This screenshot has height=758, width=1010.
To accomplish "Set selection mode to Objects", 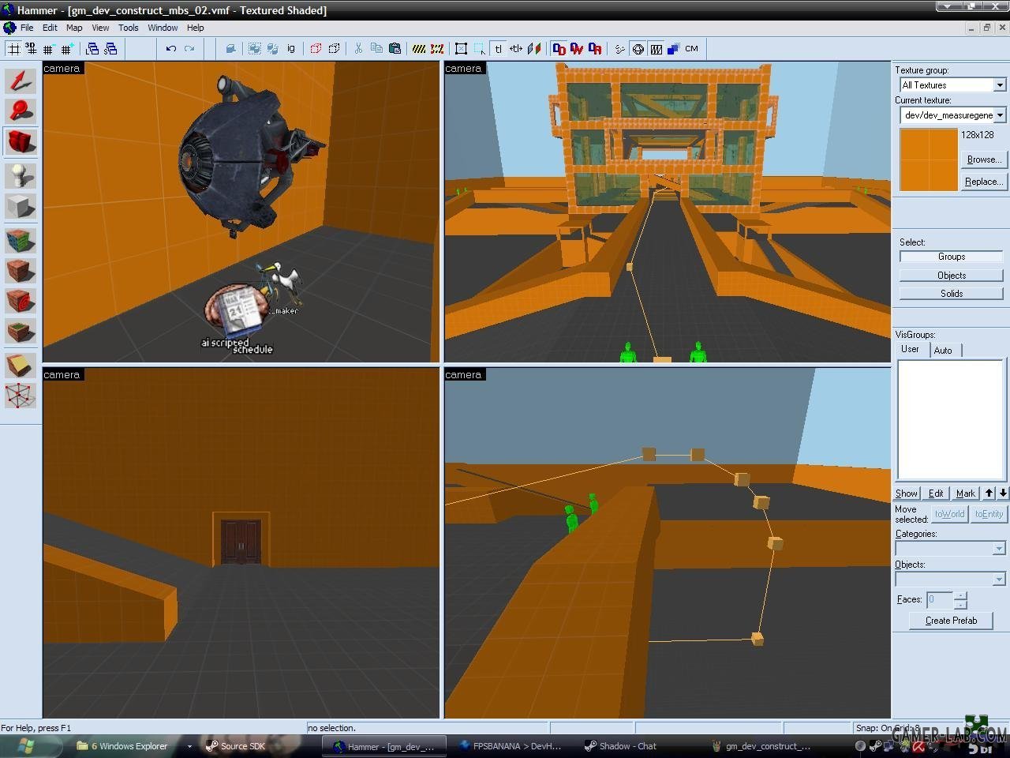I will point(952,276).
